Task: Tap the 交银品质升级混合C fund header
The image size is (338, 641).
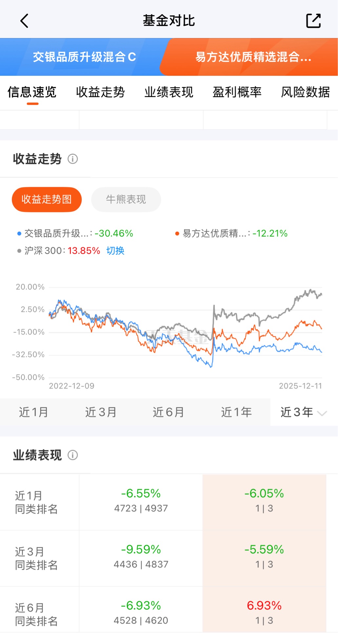Action: [84, 57]
